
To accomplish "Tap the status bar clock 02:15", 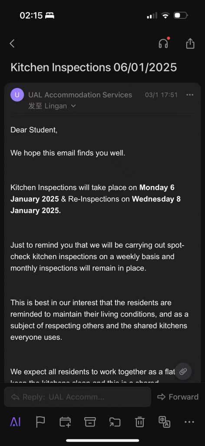I will [x=31, y=15].
